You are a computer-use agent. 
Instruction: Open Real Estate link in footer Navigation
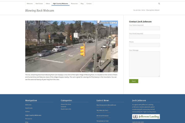tap(29, 108)
